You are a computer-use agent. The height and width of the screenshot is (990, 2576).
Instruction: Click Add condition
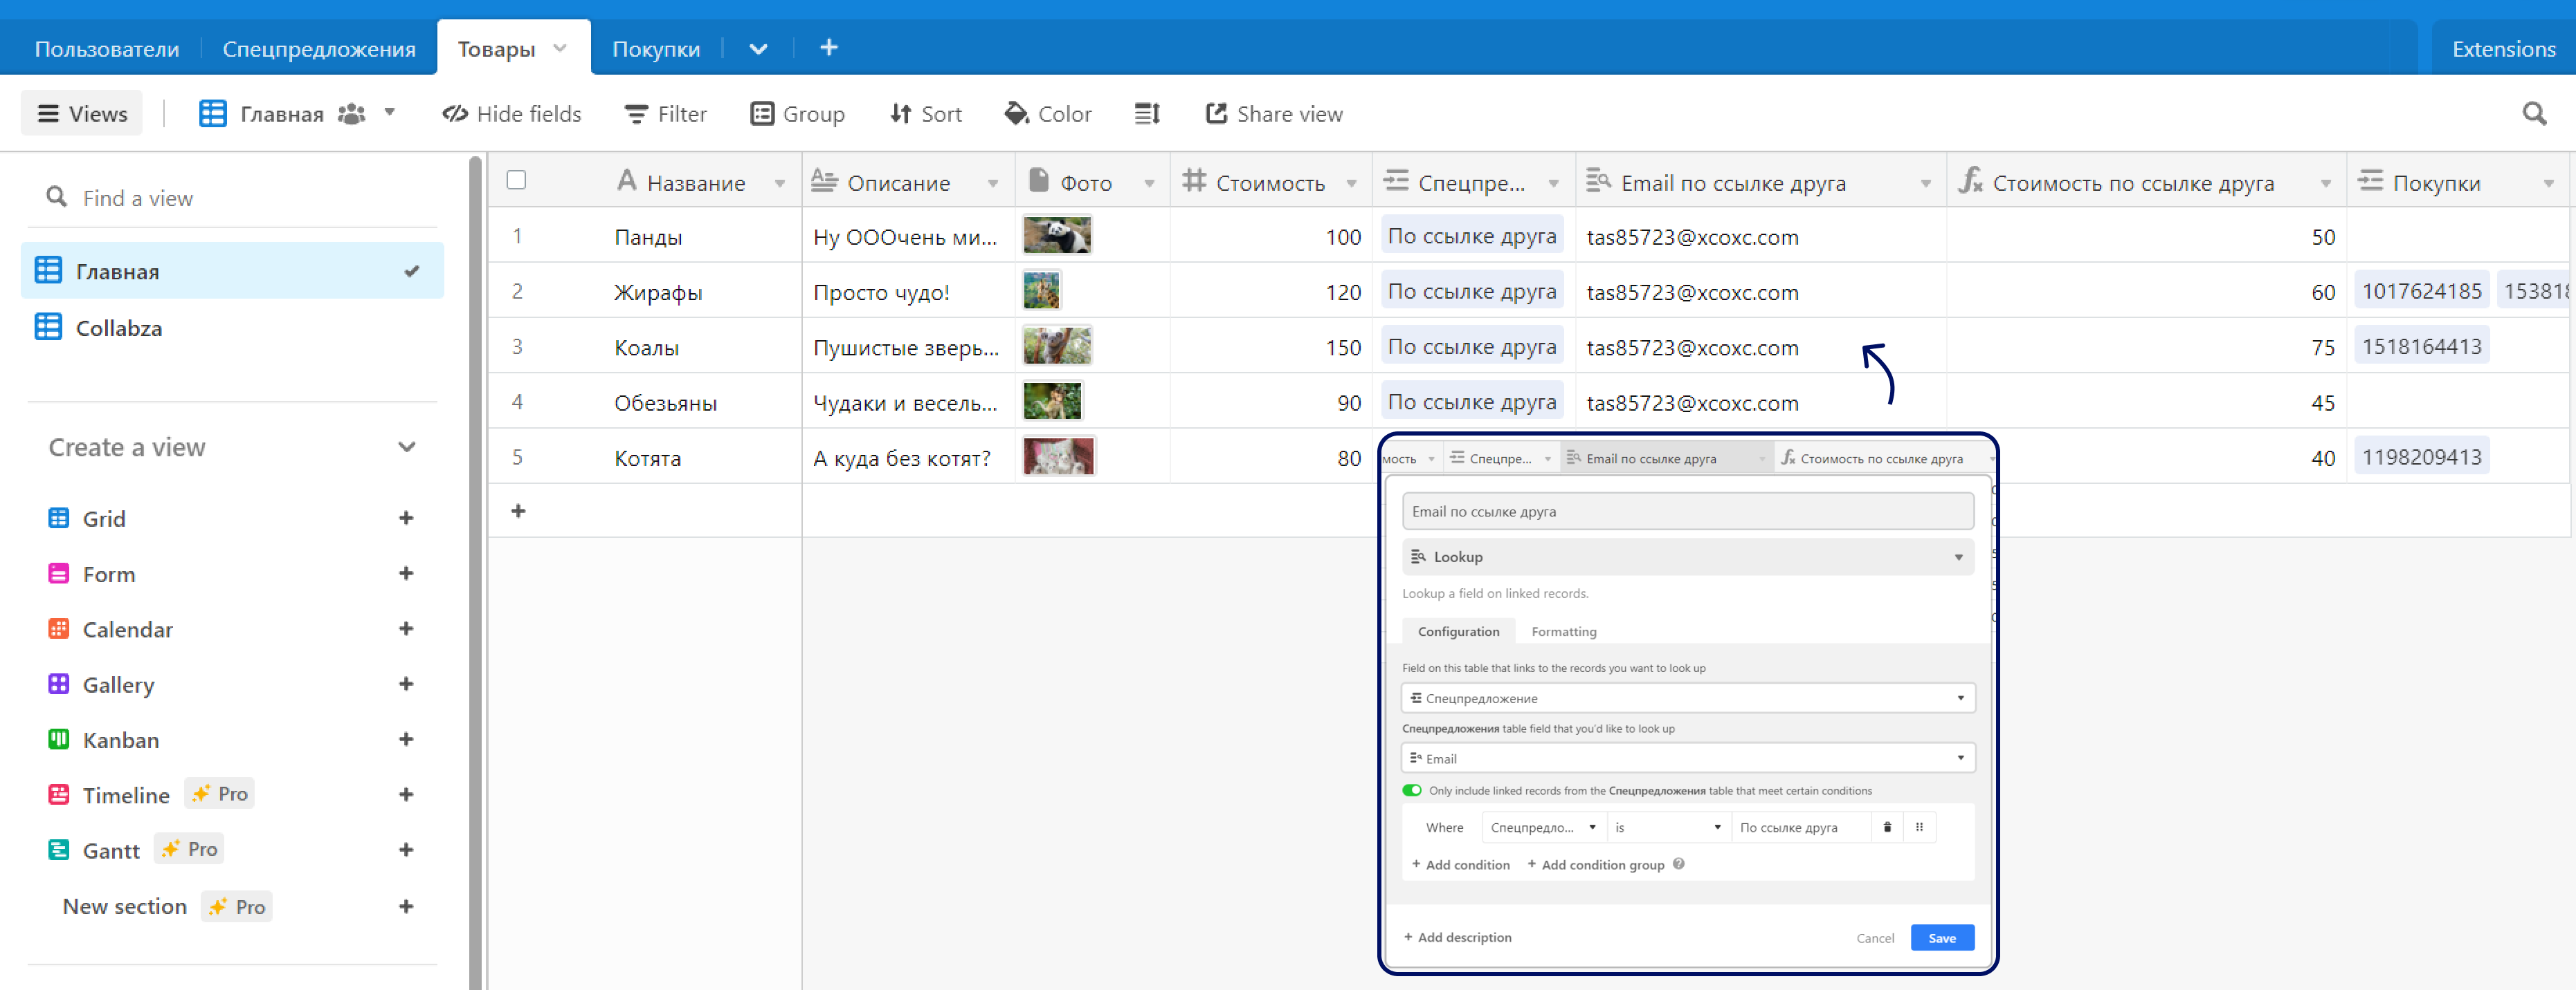pyautogui.click(x=1460, y=864)
